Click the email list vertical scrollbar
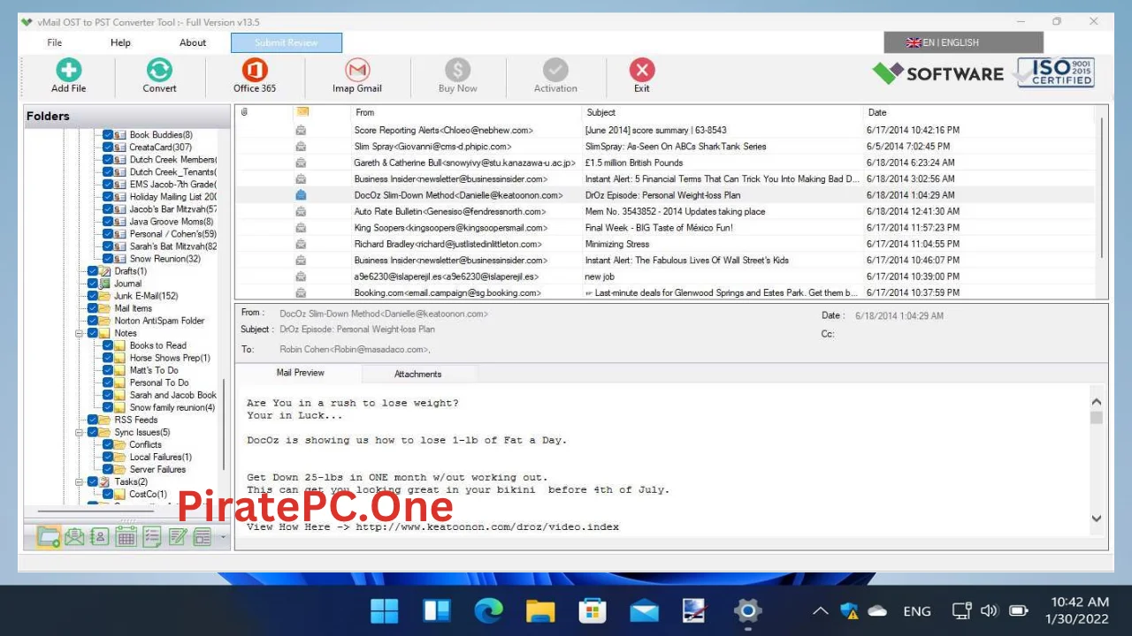The image size is (1132, 636). click(1102, 187)
